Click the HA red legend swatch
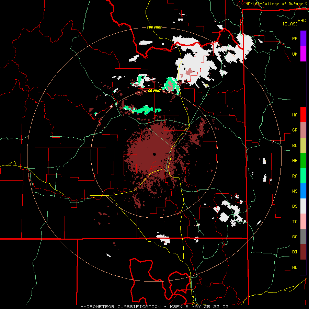 tap(303, 115)
